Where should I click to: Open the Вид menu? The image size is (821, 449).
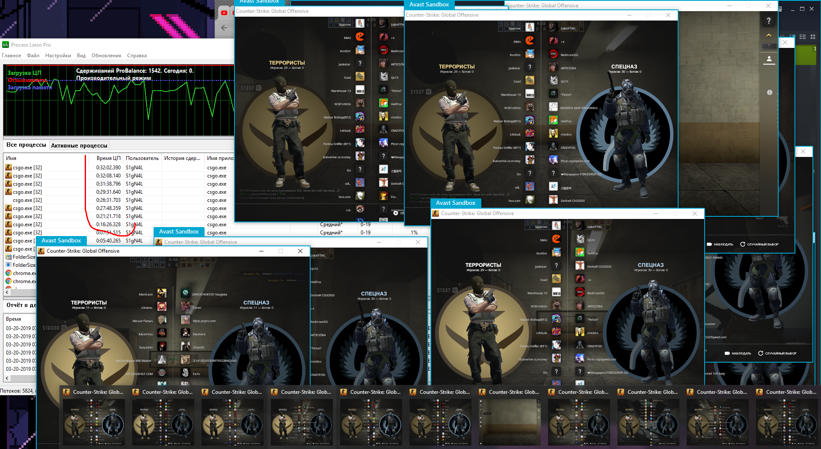click(81, 56)
